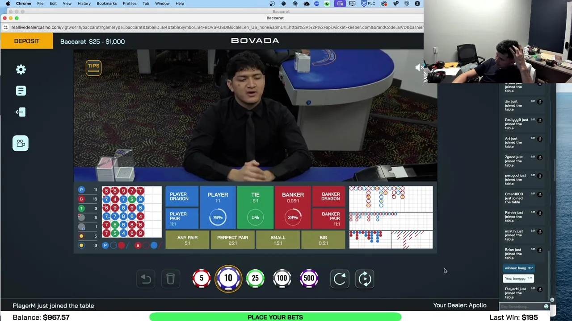
Task: Bet on PLAYER PAIR 11:1
Action: (x=182, y=219)
